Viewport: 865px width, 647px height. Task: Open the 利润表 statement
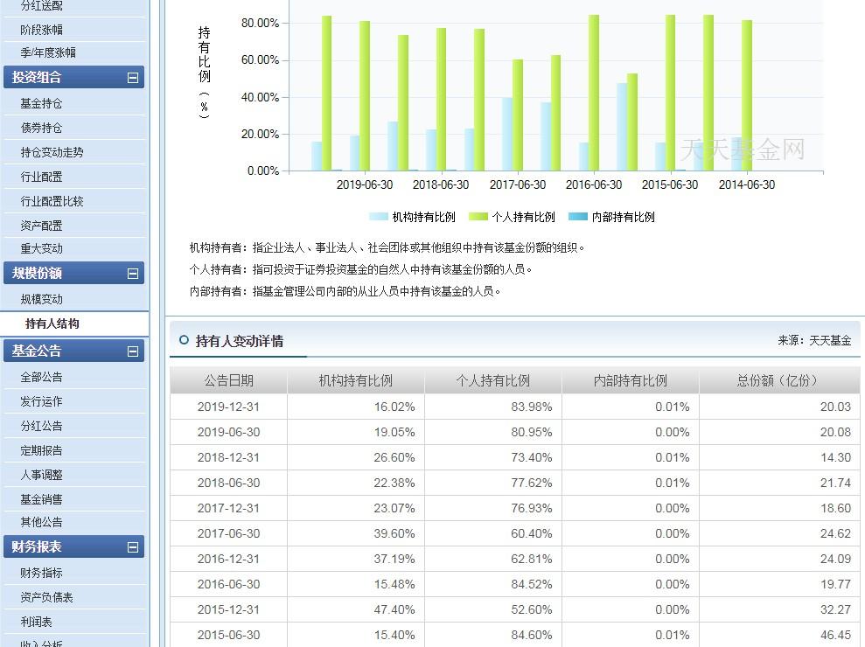pyautogui.click(x=35, y=620)
